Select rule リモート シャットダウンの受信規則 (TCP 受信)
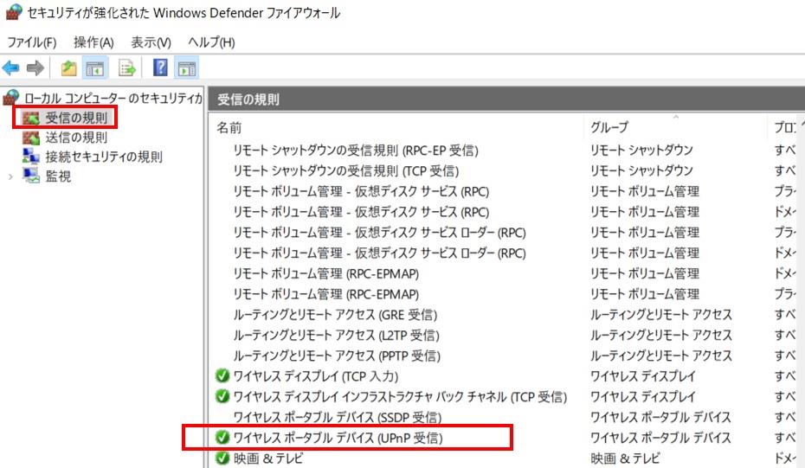The height and width of the screenshot is (468, 805). (346, 171)
